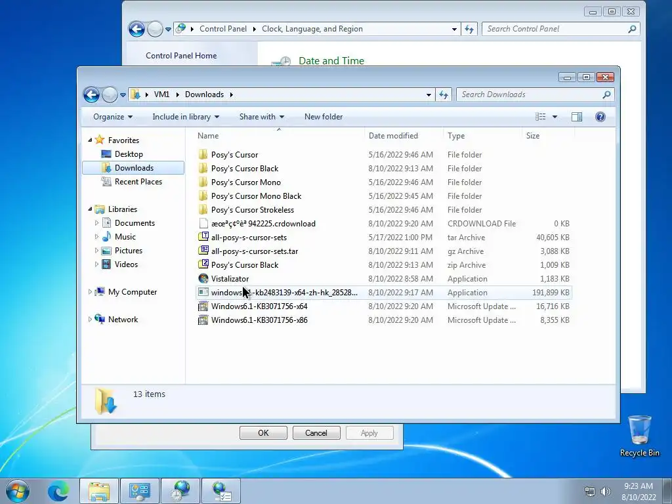This screenshot has width=672, height=504.
Task: Expand the Videos library node
Action: 96,264
